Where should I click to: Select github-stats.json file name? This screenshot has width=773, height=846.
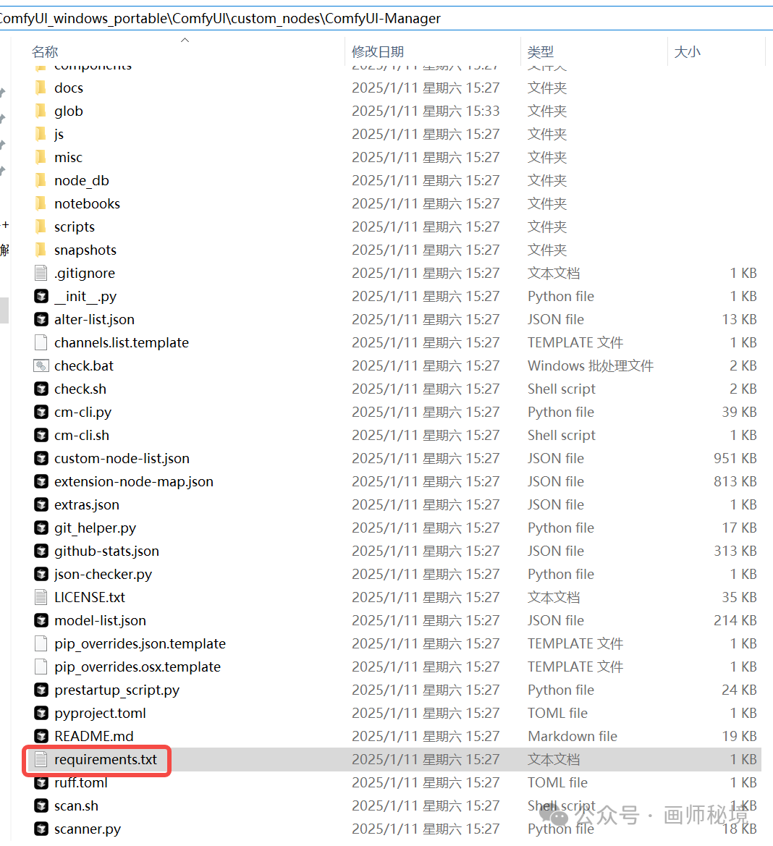[107, 551]
